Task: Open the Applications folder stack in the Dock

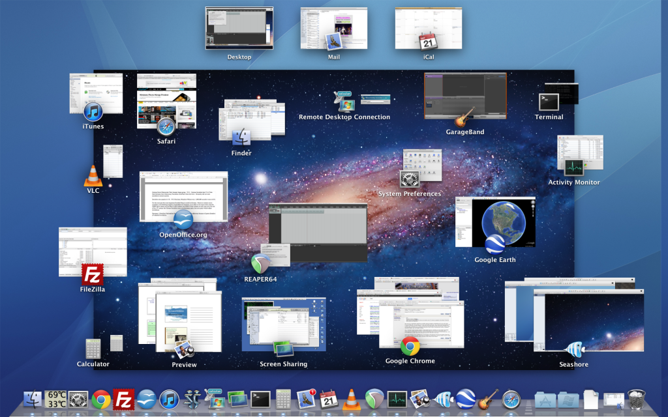Action: tap(546, 400)
